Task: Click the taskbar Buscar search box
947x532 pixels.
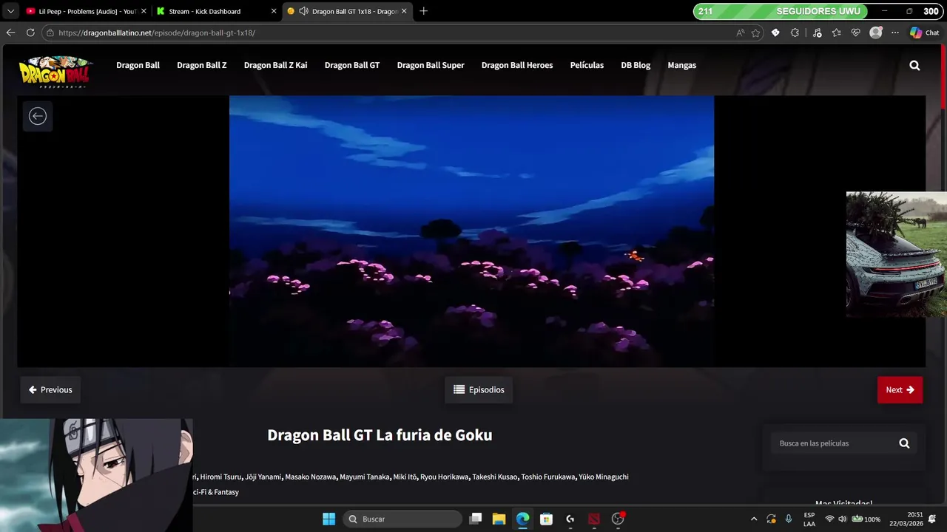Action: click(402, 519)
